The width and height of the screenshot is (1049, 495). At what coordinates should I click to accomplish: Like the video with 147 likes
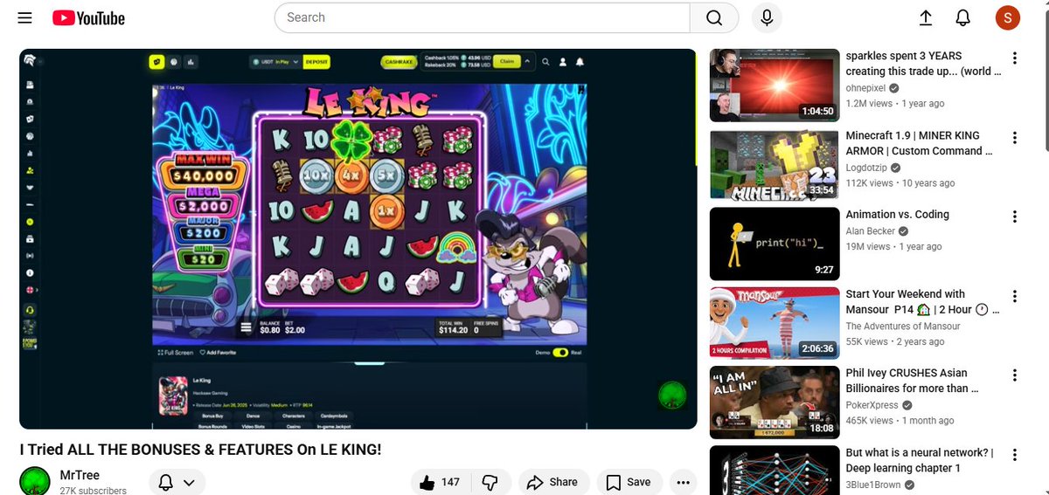click(441, 482)
